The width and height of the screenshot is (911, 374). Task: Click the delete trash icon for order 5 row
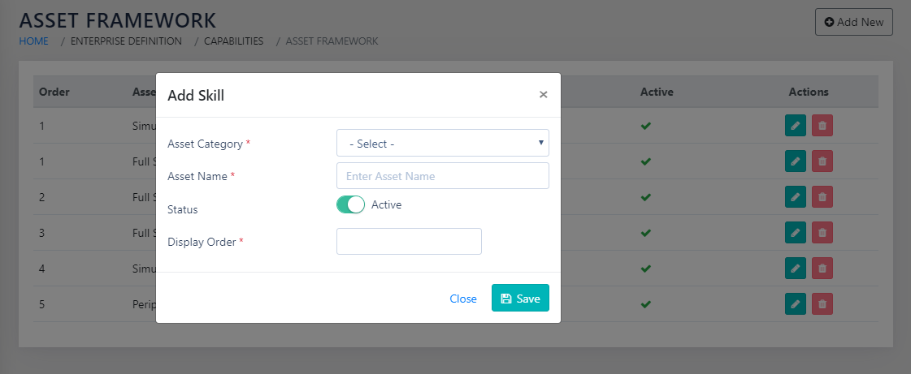[x=822, y=304]
